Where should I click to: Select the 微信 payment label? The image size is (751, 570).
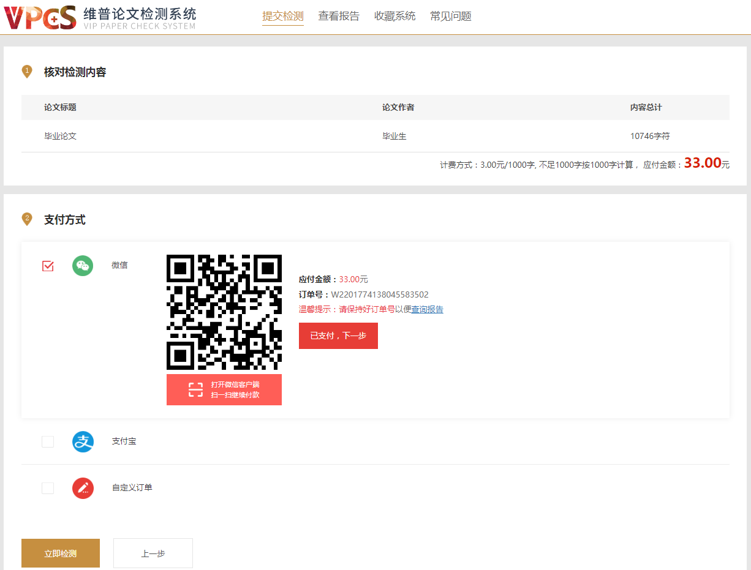point(119,266)
